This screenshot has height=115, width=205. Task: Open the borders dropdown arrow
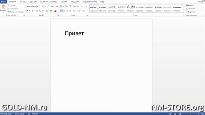pos(86,11)
